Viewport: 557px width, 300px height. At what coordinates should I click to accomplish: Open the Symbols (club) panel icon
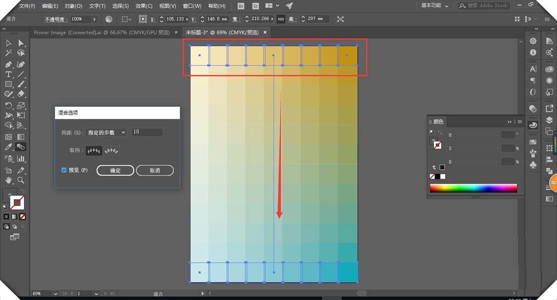tap(533, 165)
